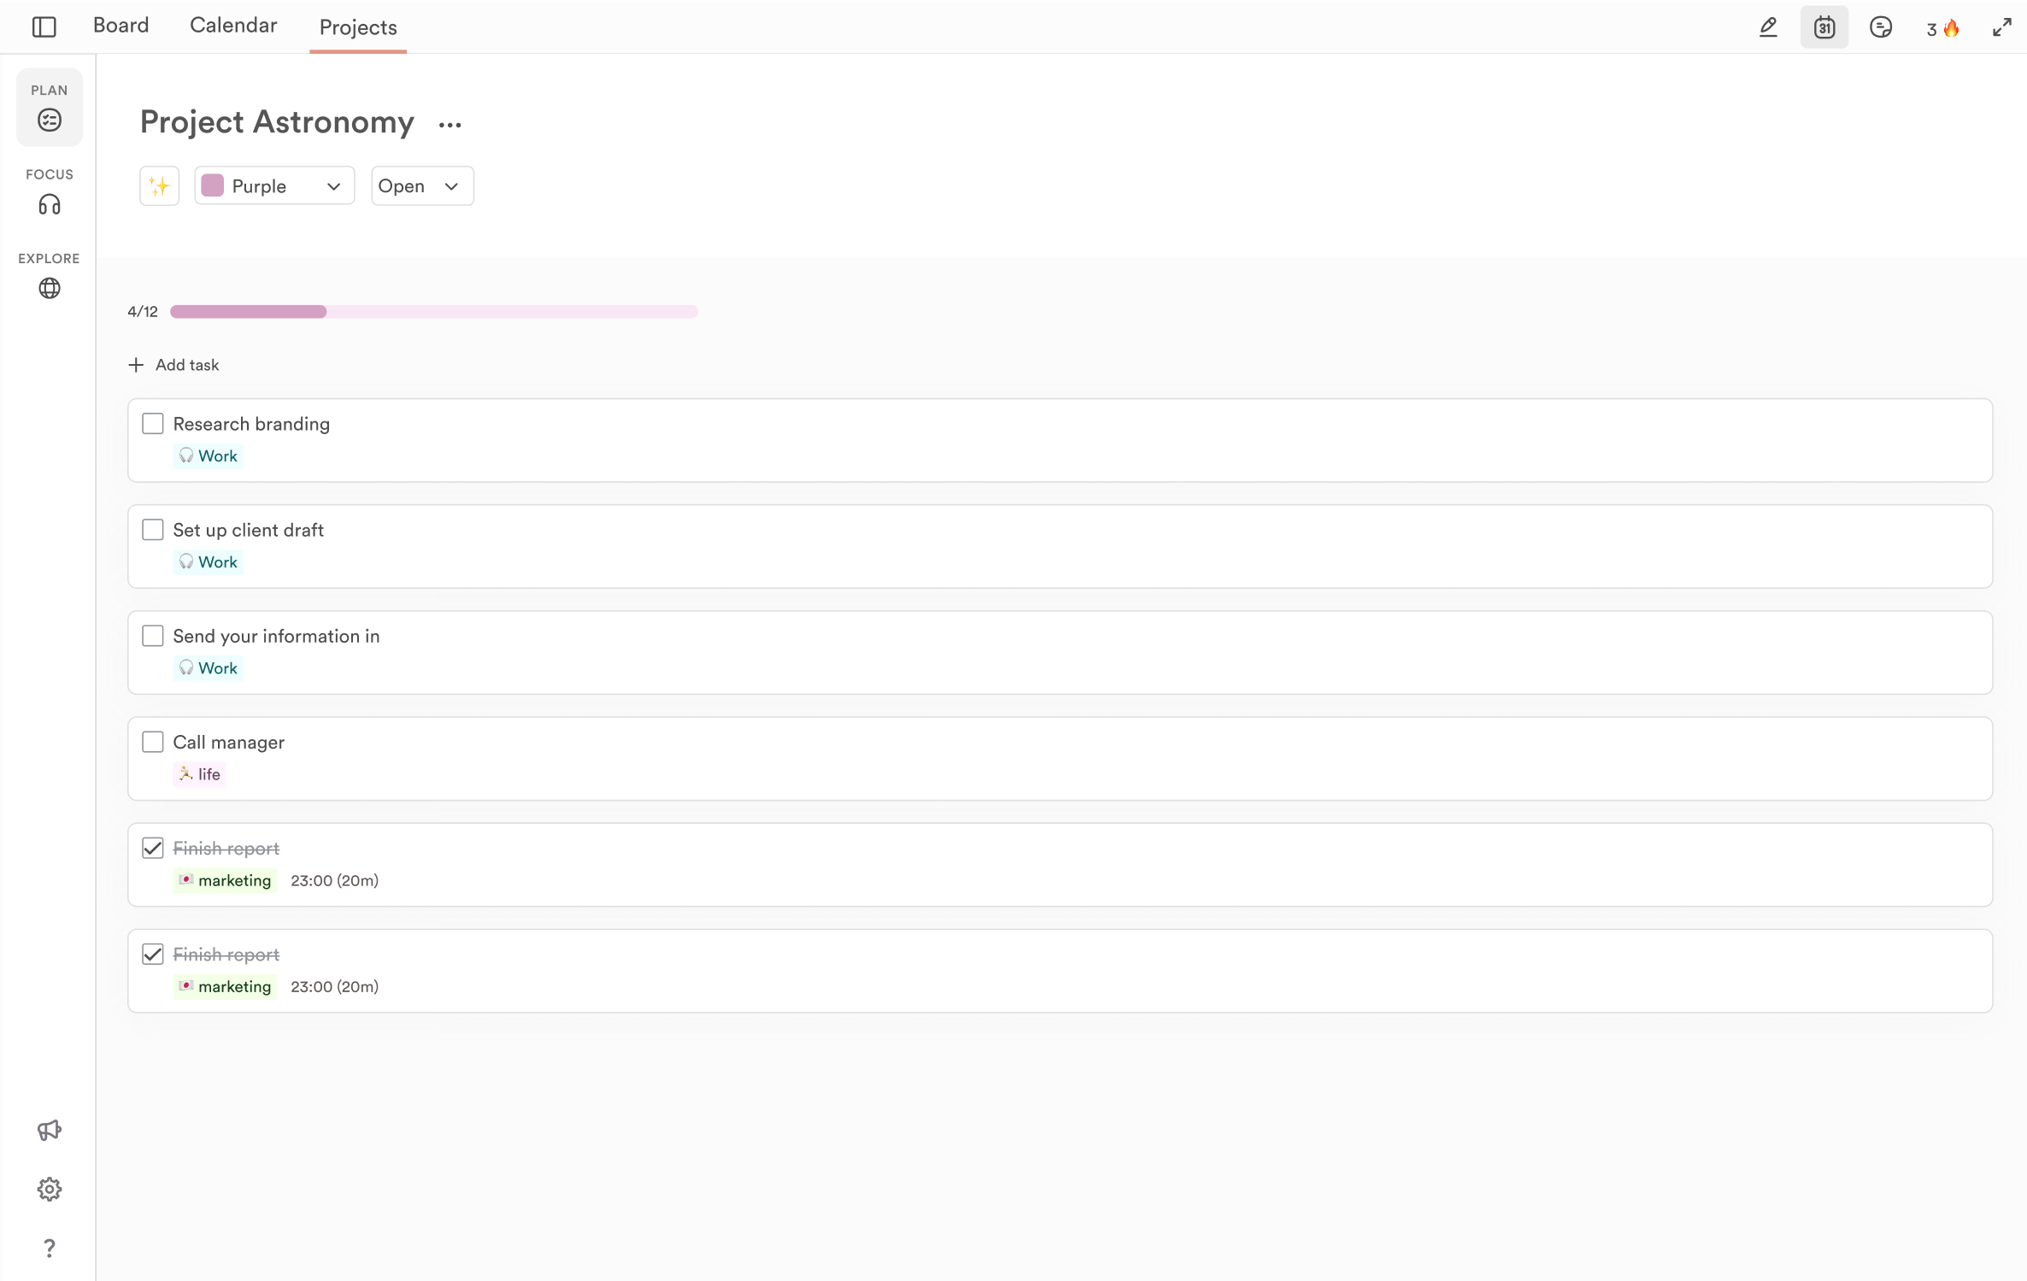Open the Purple color dropdown
This screenshot has width=2027, height=1281.
coord(274,185)
